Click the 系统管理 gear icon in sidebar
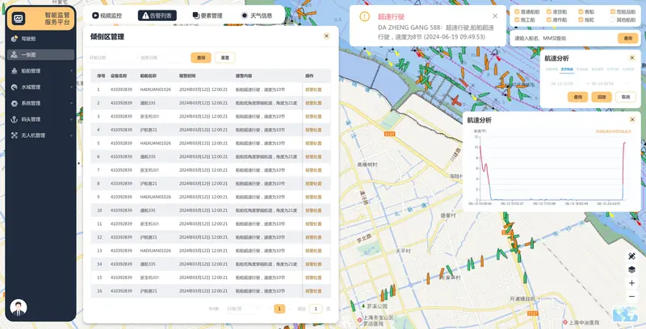 coord(15,103)
